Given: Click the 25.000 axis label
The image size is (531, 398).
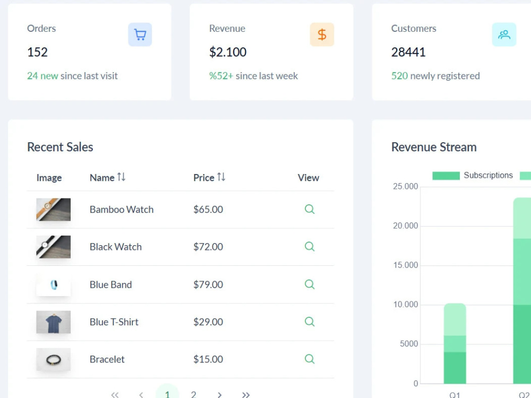Looking at the screenshot, I should point(405,186).
